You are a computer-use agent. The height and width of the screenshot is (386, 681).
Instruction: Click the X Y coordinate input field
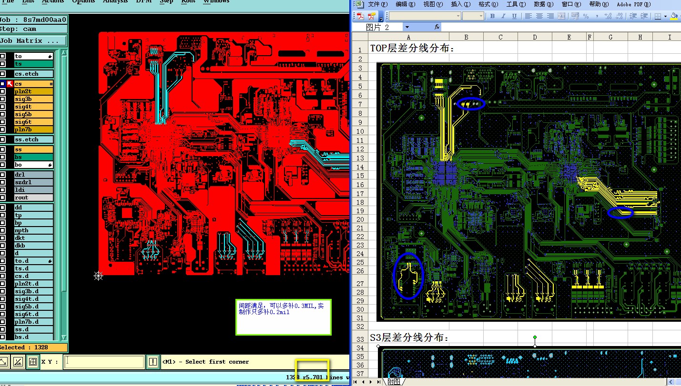pos(104,362)
